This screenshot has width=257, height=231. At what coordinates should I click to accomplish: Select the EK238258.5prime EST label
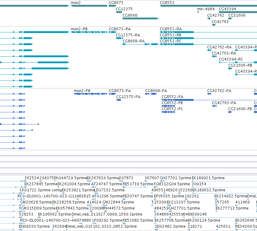click(69, 202)
